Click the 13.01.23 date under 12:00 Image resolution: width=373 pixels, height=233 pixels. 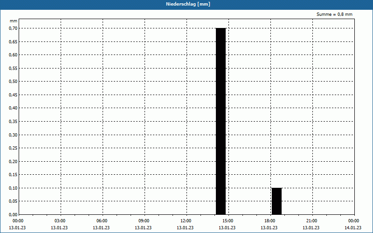[x=185, y=228]
